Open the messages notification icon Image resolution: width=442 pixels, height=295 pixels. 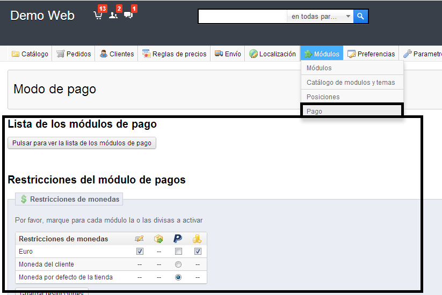tap(128, 15)
